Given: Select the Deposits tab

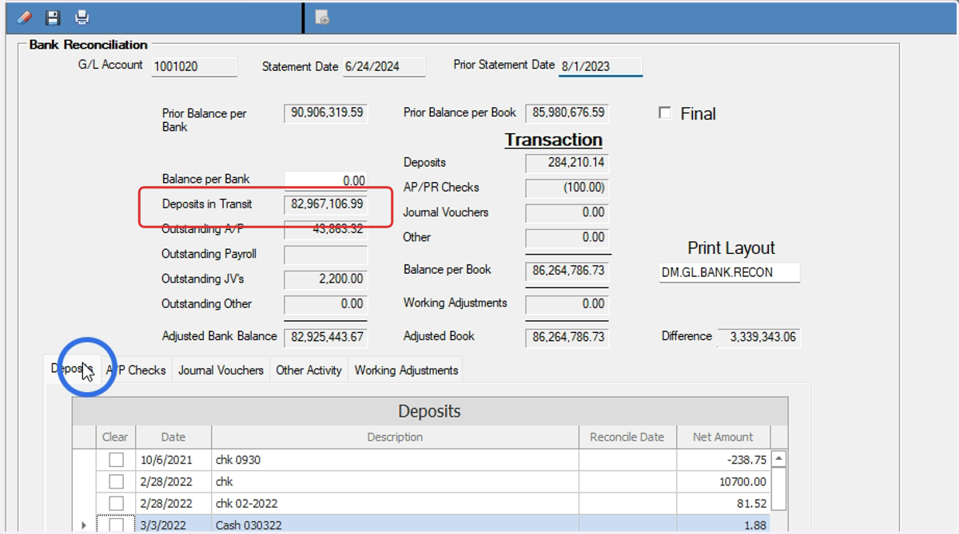Looking at the screenshot, I should 72,369.
